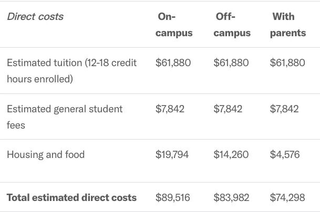This screenshot has height=212, width=320.
Task: Select the $89,516 On-campus total
Action: coord(173,198)
